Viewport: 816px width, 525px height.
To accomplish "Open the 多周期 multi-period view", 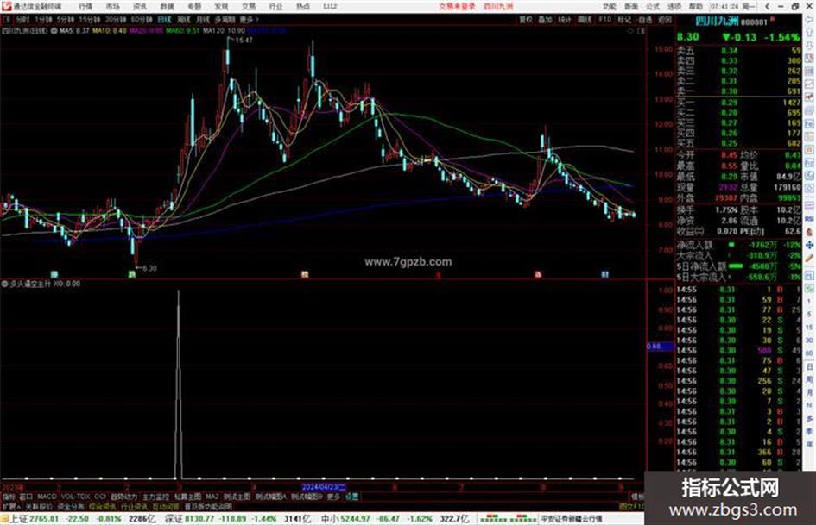I will pyautogui.click(x=225, y=19).
